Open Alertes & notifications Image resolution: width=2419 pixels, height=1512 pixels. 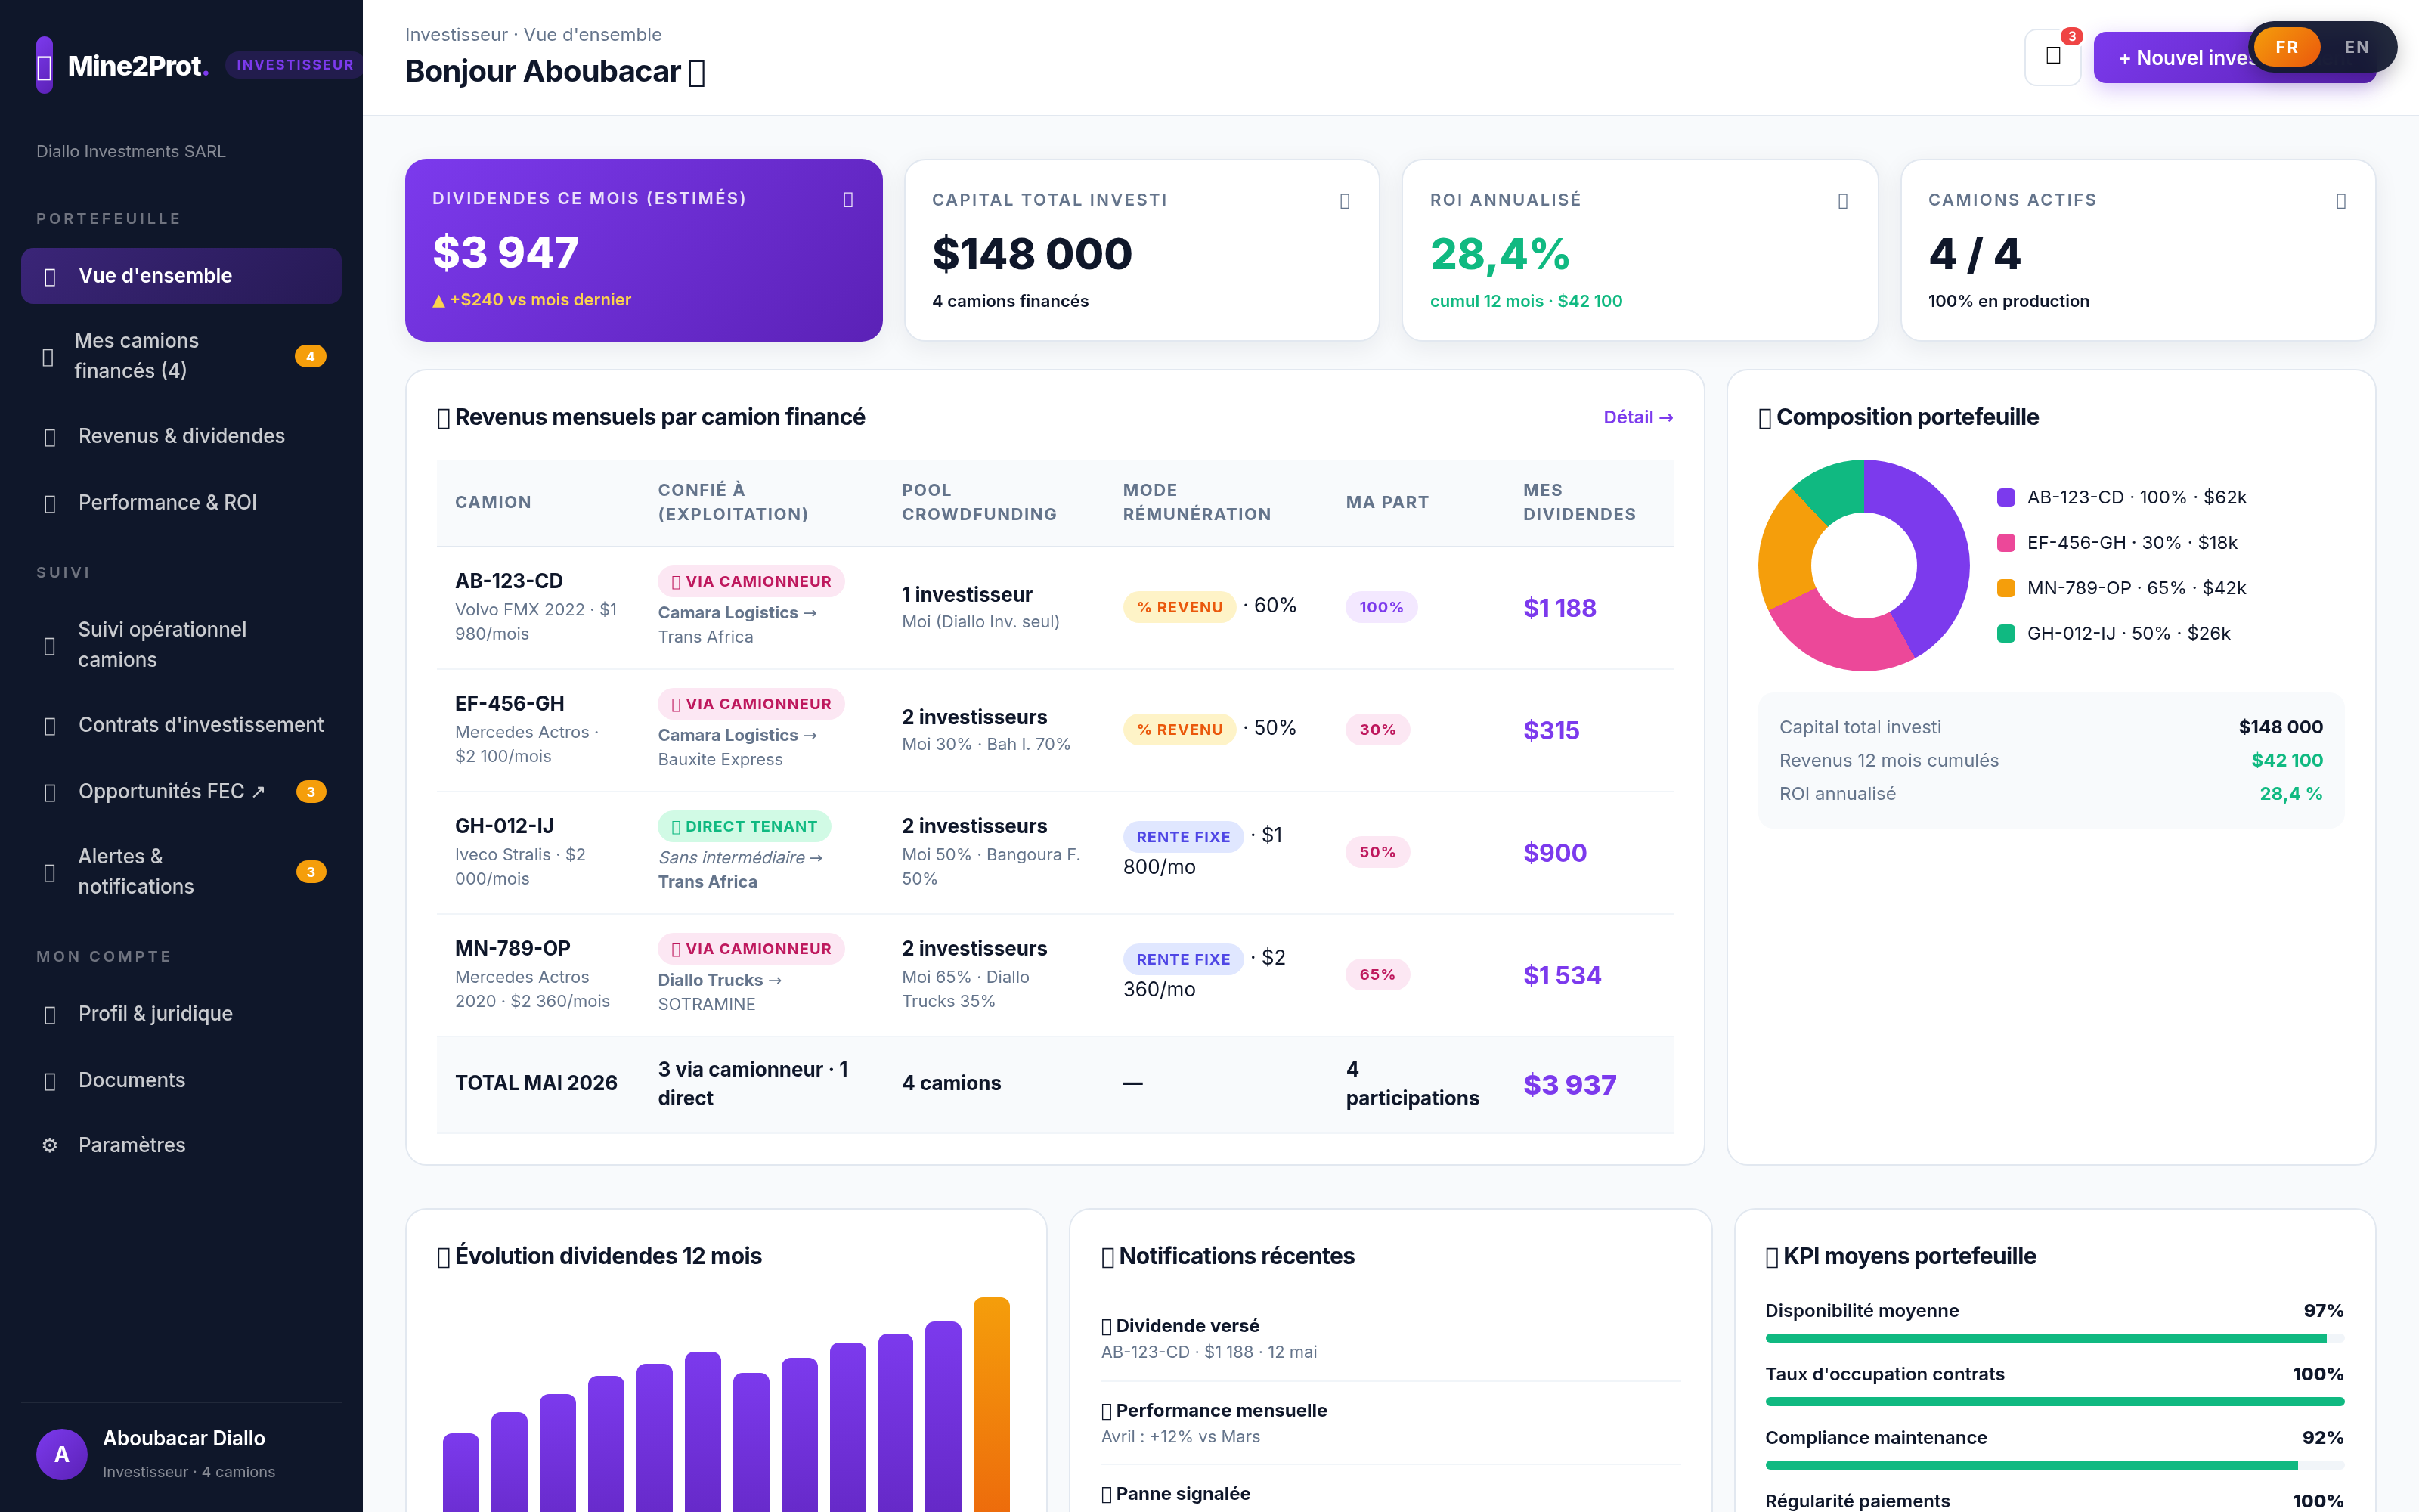181,871
